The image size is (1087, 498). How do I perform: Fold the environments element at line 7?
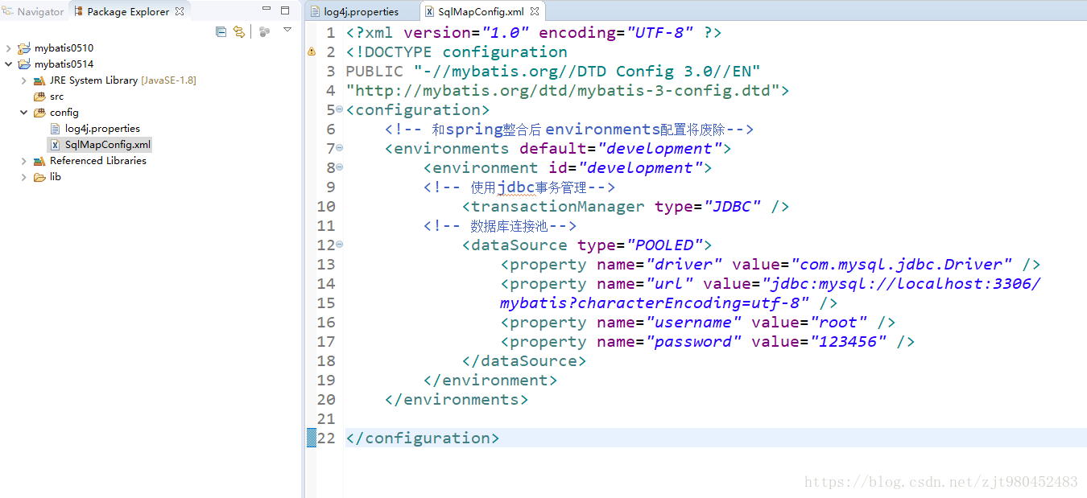pos(339,148)
